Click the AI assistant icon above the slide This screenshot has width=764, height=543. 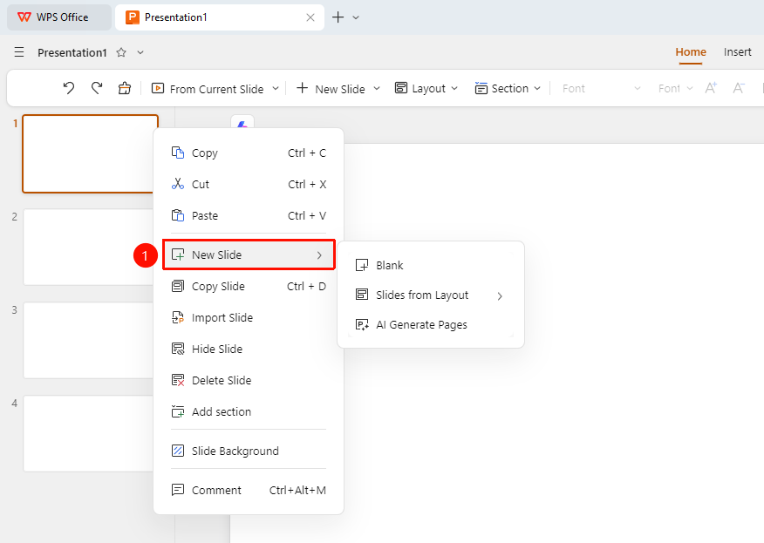(242, 123)
